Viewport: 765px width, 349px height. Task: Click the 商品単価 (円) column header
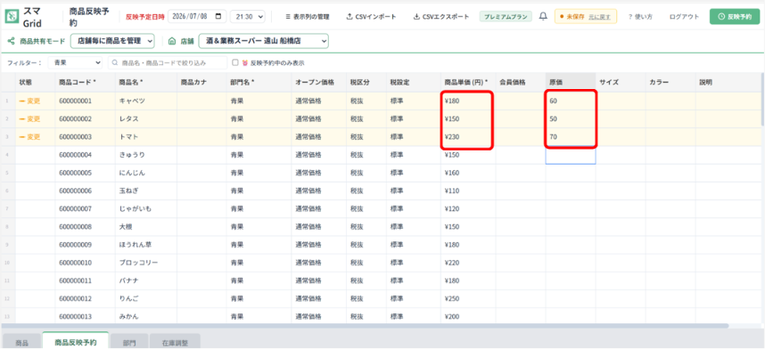click(x=468, y=83)
